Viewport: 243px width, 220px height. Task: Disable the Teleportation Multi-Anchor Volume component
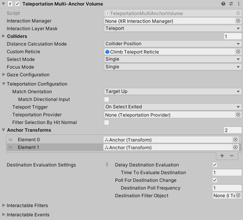(18, 4)
